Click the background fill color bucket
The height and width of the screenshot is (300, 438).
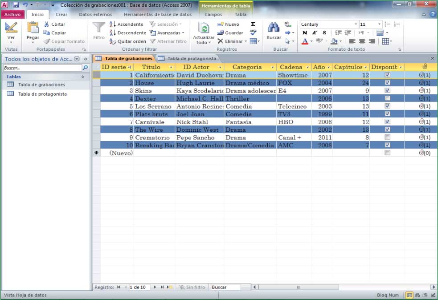[x=334, y=41]
